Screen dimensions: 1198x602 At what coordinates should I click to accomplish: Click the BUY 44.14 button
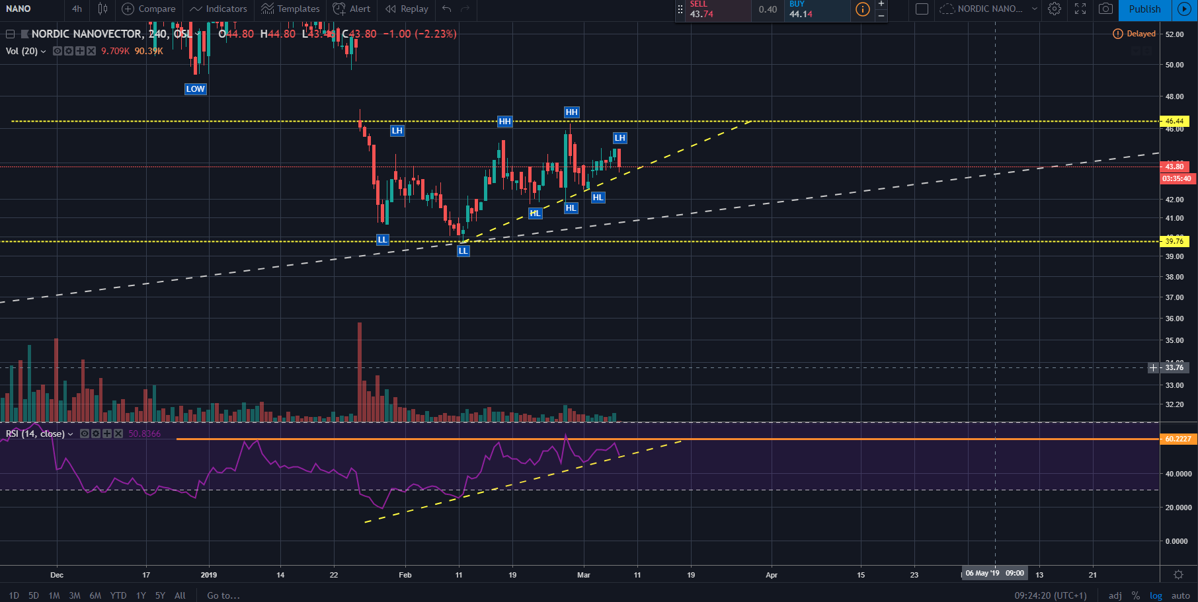[x=817, y=9]
